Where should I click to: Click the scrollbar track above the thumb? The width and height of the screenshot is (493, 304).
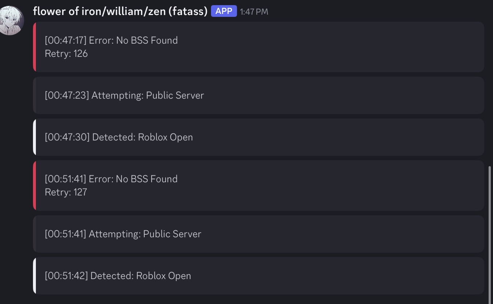(x=490, y=92)
